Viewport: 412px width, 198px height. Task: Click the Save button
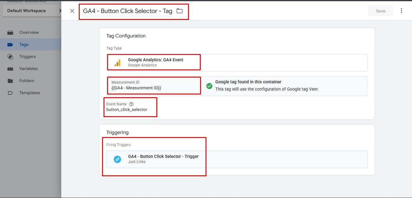(x=380, y=11)
